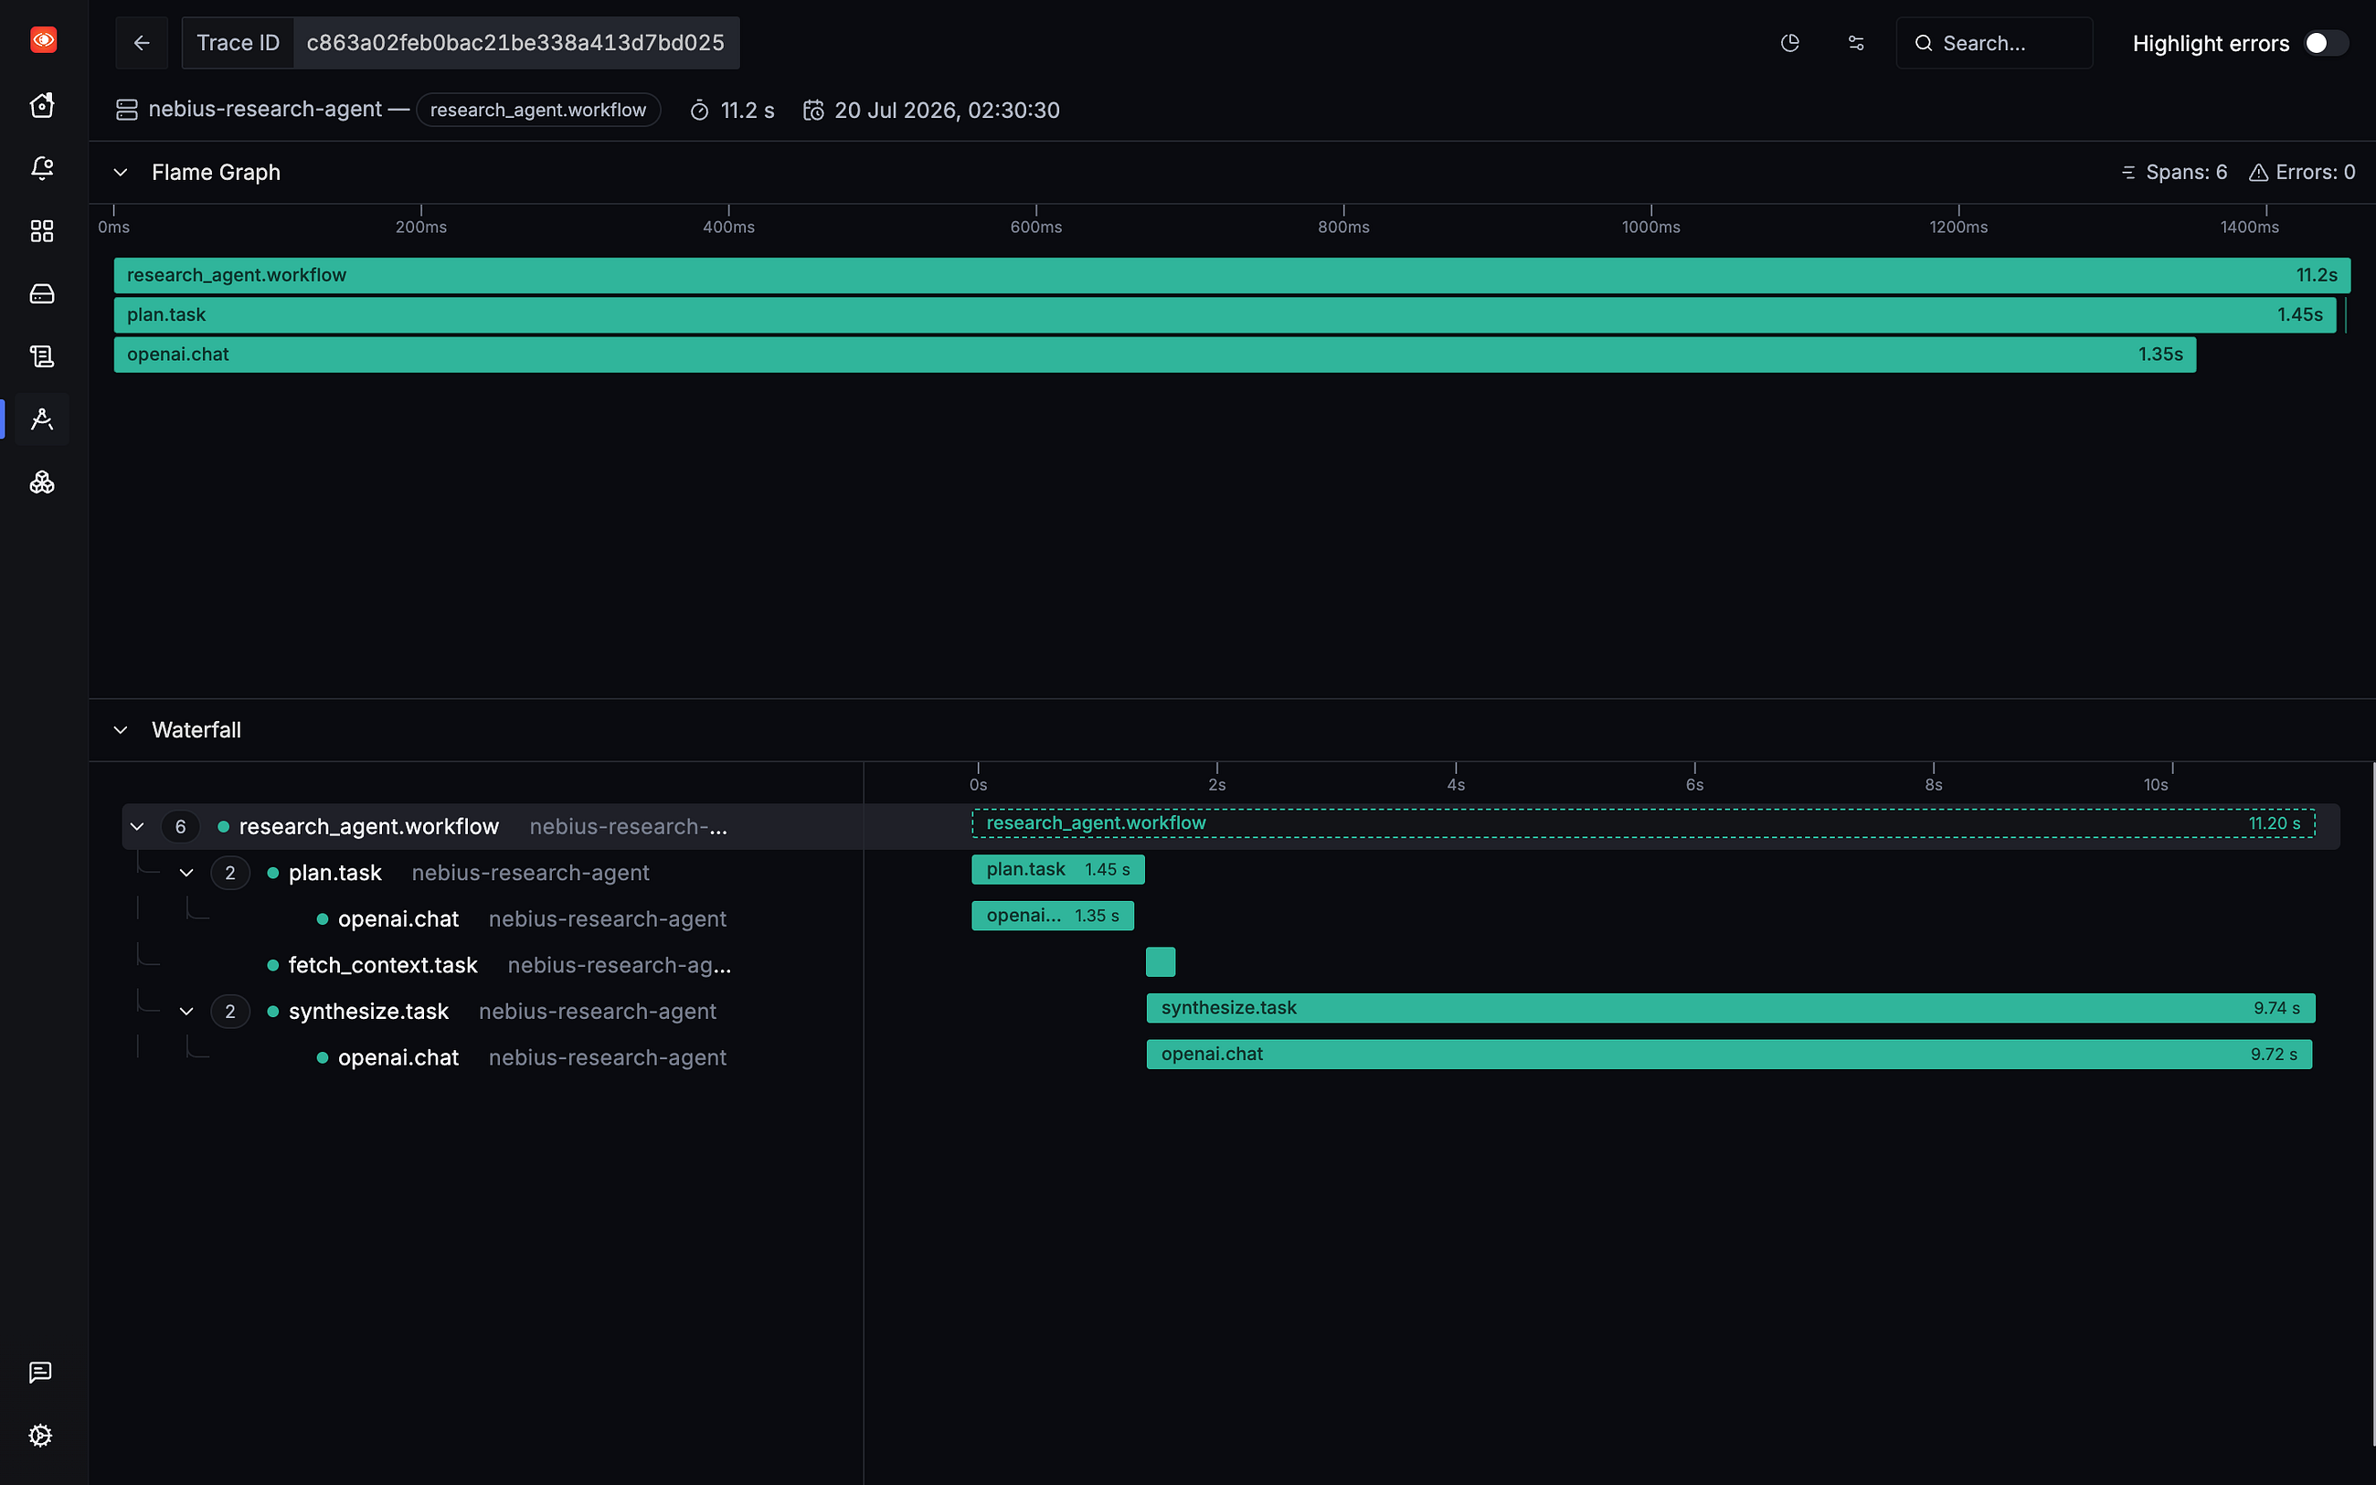The width and height of the screenshot is (2376, 1485).
Task: Click the nebius-research-agent service name in header
Action: 265,109
